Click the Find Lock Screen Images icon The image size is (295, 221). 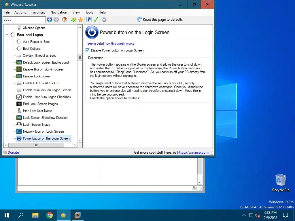point(19,104)
